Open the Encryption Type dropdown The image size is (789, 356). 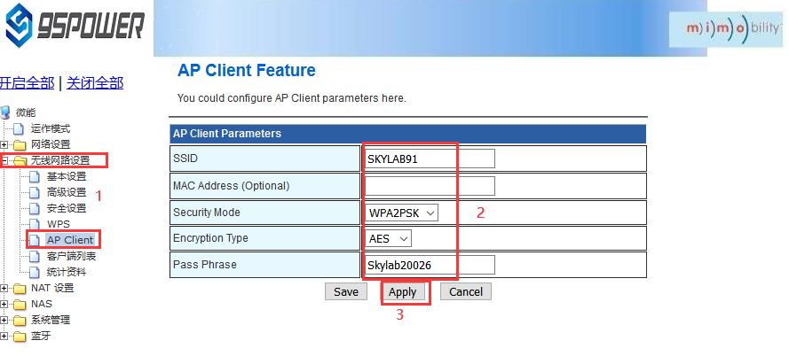[389, 238]
